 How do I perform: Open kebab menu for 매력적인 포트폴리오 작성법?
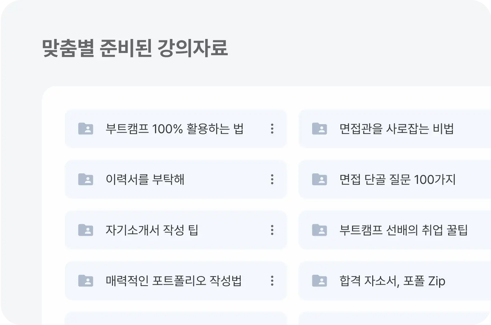point(272,281)
